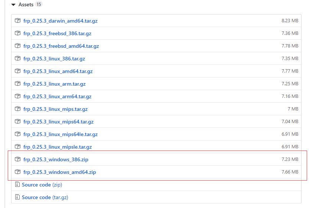Click package icon beside frp_0.25.3_windows_amd64.zip

pyautogui.click(x=17, y=172)
